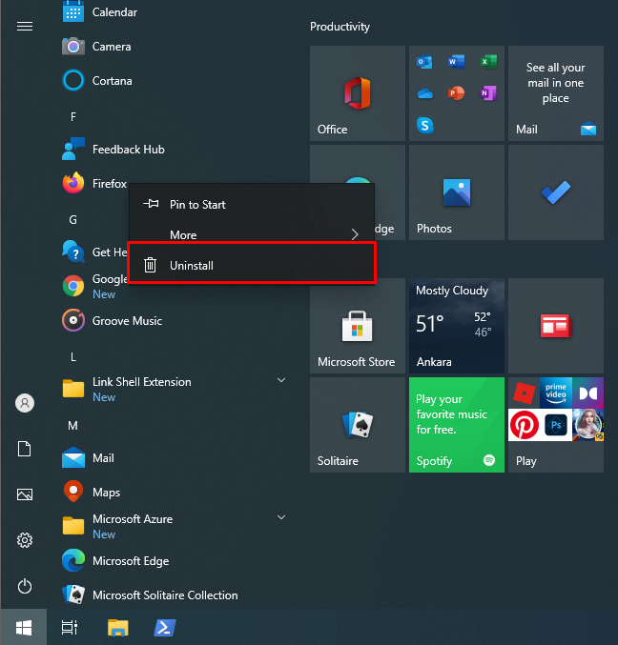The height and width of the screenshot is (645, 618).
Task: Jump to letter L section header
Action: point(72,356)
